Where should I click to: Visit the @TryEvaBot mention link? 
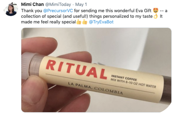(x=101, y=22)
